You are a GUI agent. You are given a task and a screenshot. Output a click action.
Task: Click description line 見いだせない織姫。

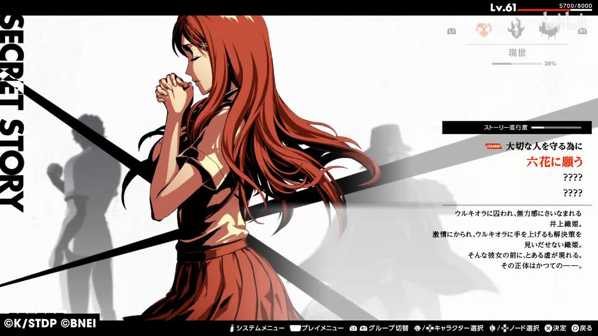[x=553, y=245]
